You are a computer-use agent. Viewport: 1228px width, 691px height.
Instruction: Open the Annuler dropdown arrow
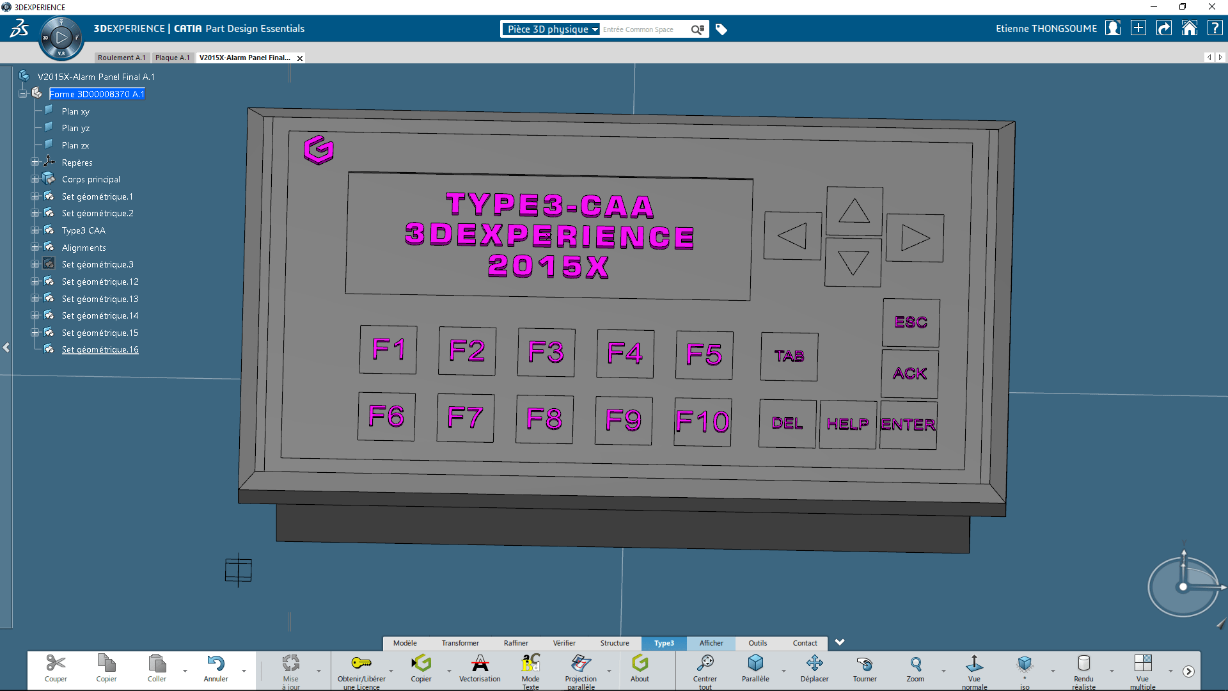[244, 671]
